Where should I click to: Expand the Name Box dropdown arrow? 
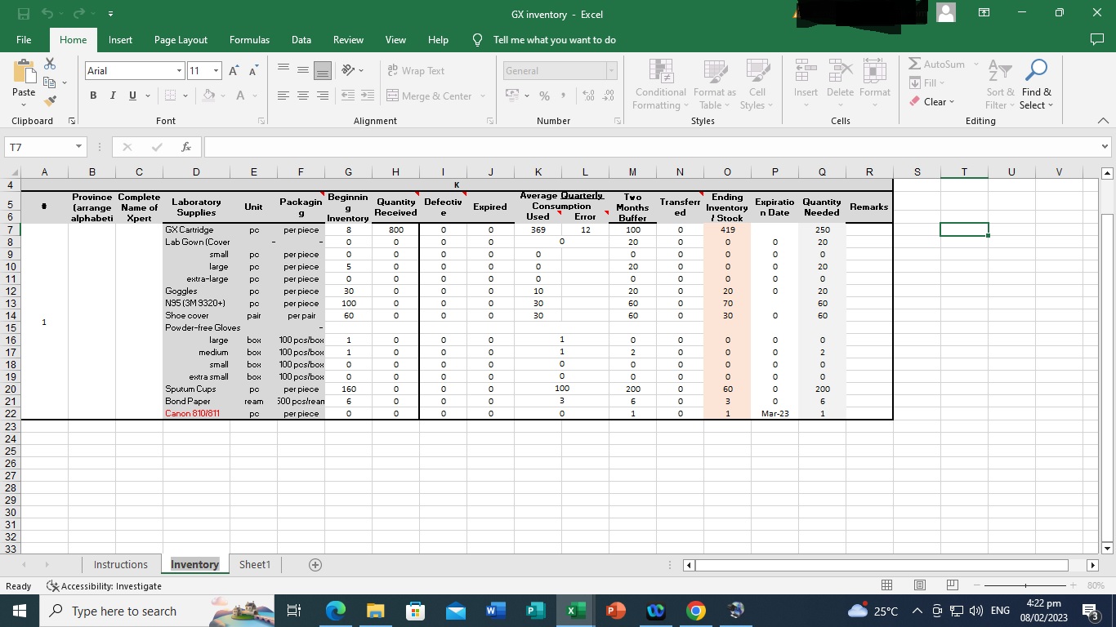[x=78, y=147]
